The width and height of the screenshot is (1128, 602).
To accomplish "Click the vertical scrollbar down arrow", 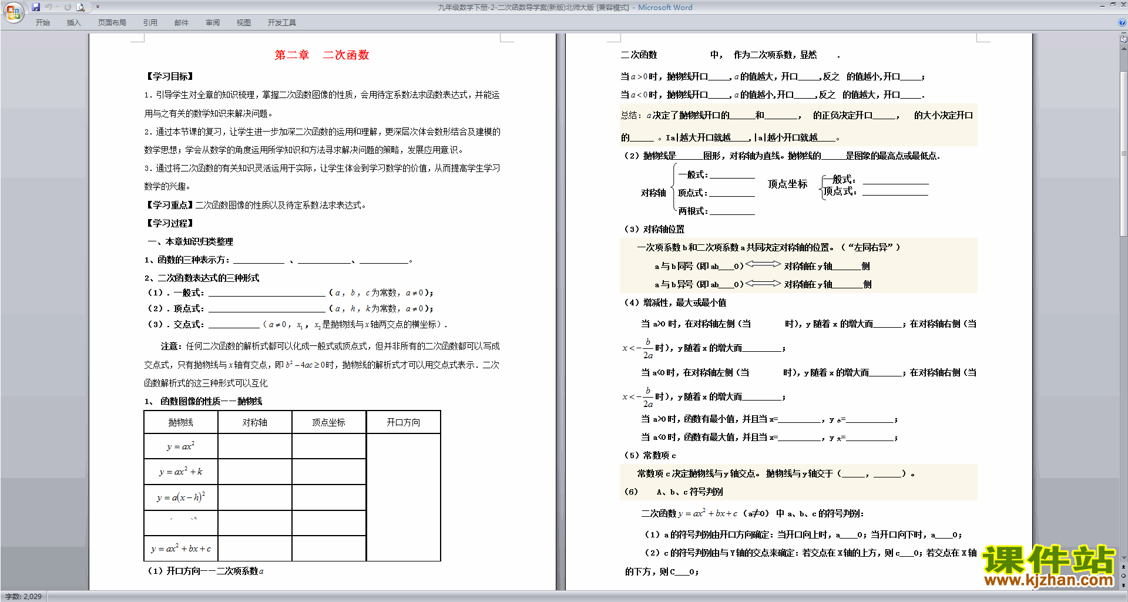I will point(1123,558).
